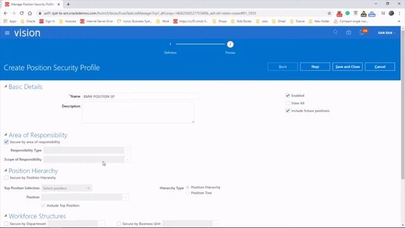Collapse Area of Responsibility section
405x228 pixels.
coord(6,135)
